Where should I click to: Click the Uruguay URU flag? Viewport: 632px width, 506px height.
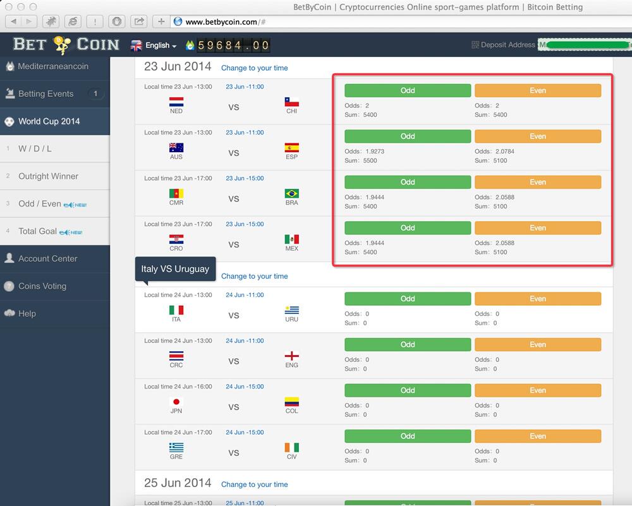click(291, 310)
